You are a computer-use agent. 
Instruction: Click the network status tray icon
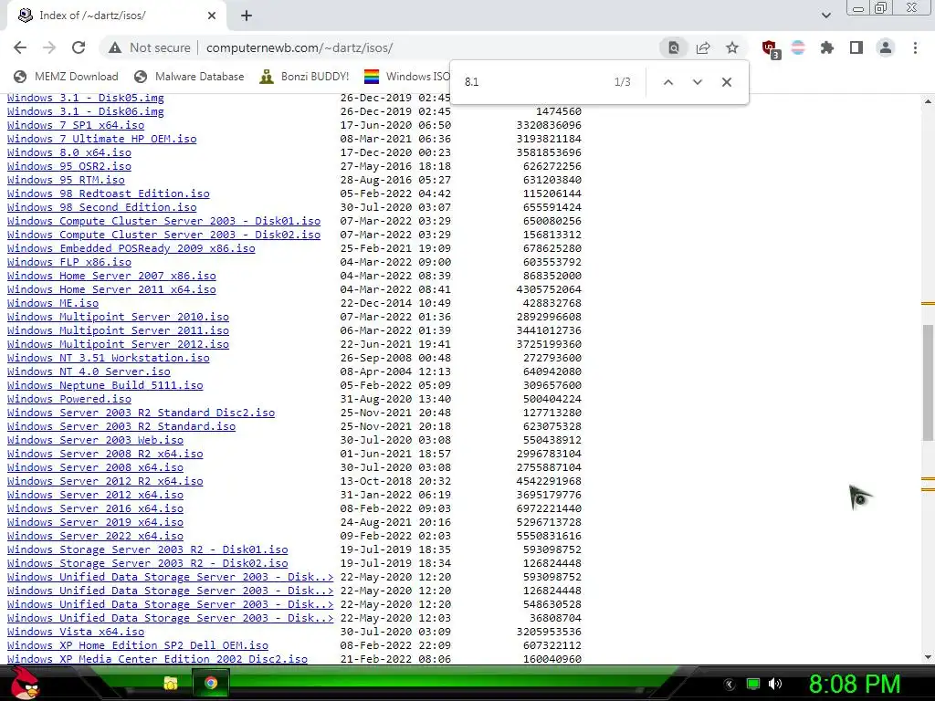(753, 684)
